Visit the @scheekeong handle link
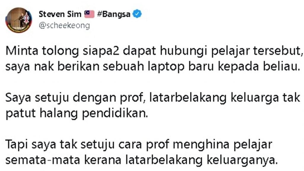Screen dimensions: 304x171 click(64, 26)
